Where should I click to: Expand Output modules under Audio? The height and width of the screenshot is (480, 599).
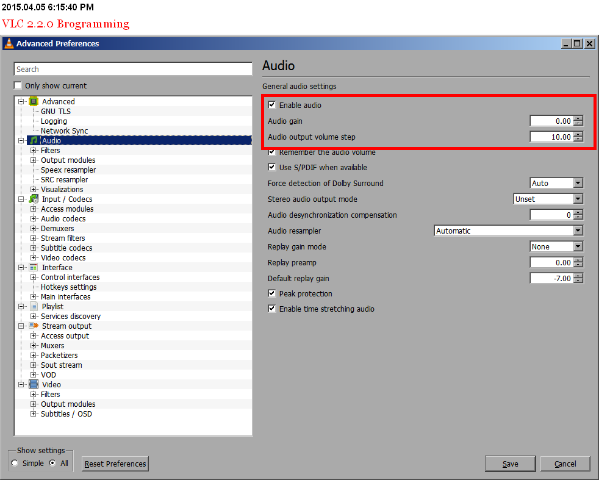click(33, 160)
